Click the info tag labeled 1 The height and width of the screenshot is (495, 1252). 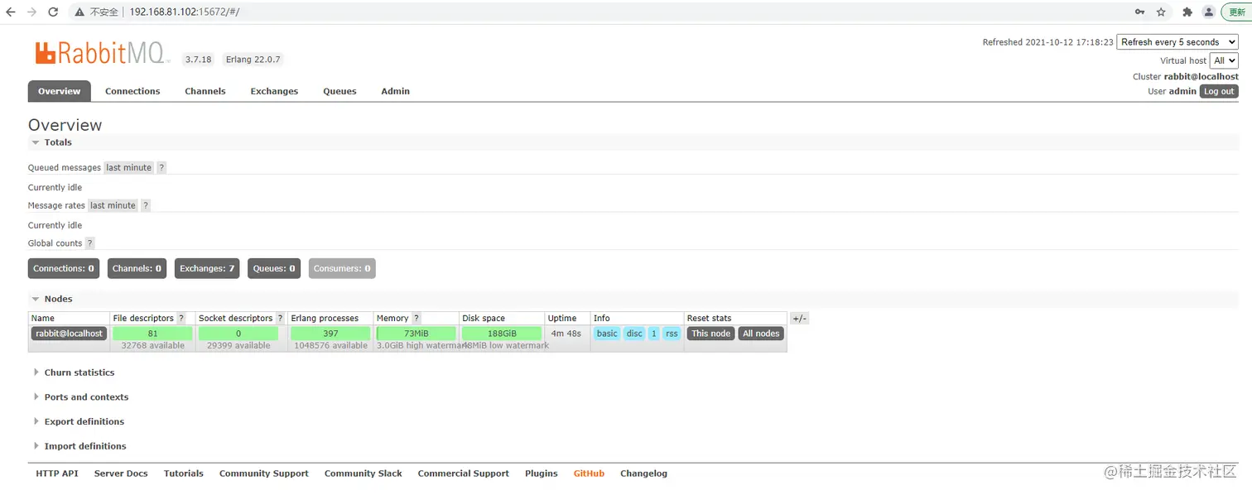[x=654, y=334]
